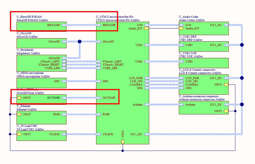Click STLINK port arrow on ST-LinkV3EC sheet
The image size is (255, 164).
tap(64, 134)
